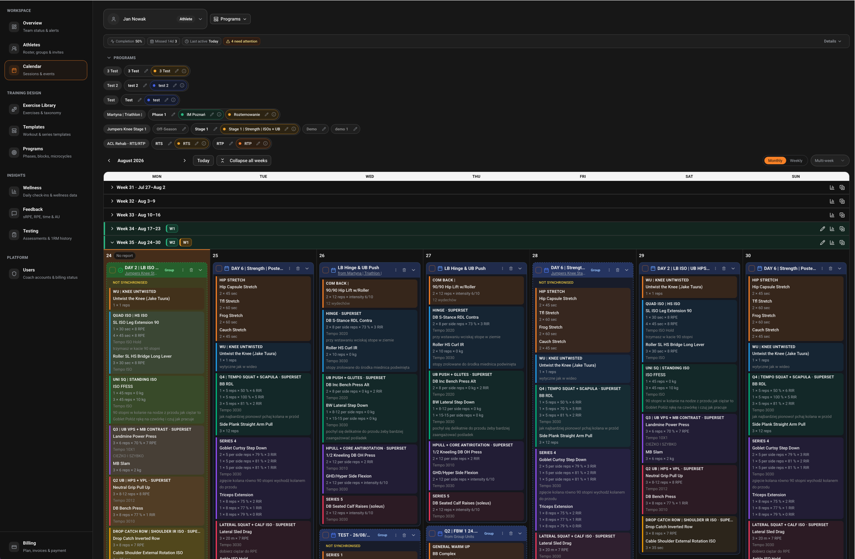Collapse the DAY 6 Strength card on the 25th
This screenshot has height=559, width=855.
tap(307, 269)
